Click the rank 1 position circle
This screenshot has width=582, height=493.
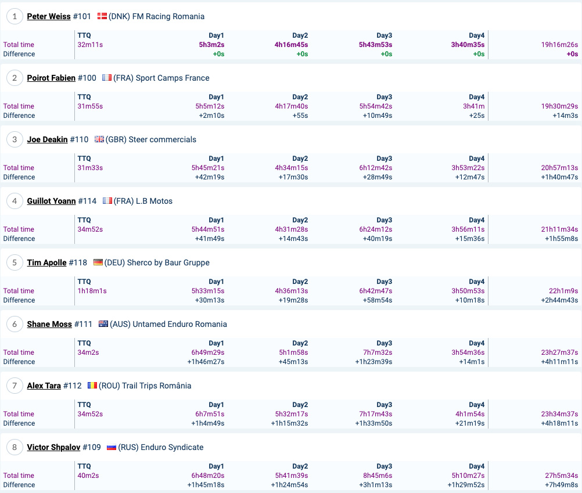click(15, 16)
